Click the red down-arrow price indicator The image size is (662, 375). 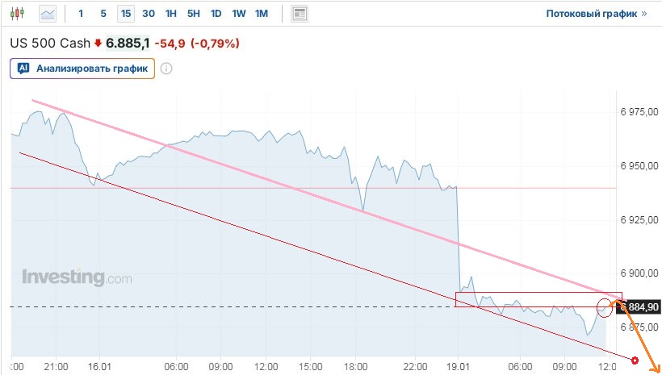coord(98,43)
